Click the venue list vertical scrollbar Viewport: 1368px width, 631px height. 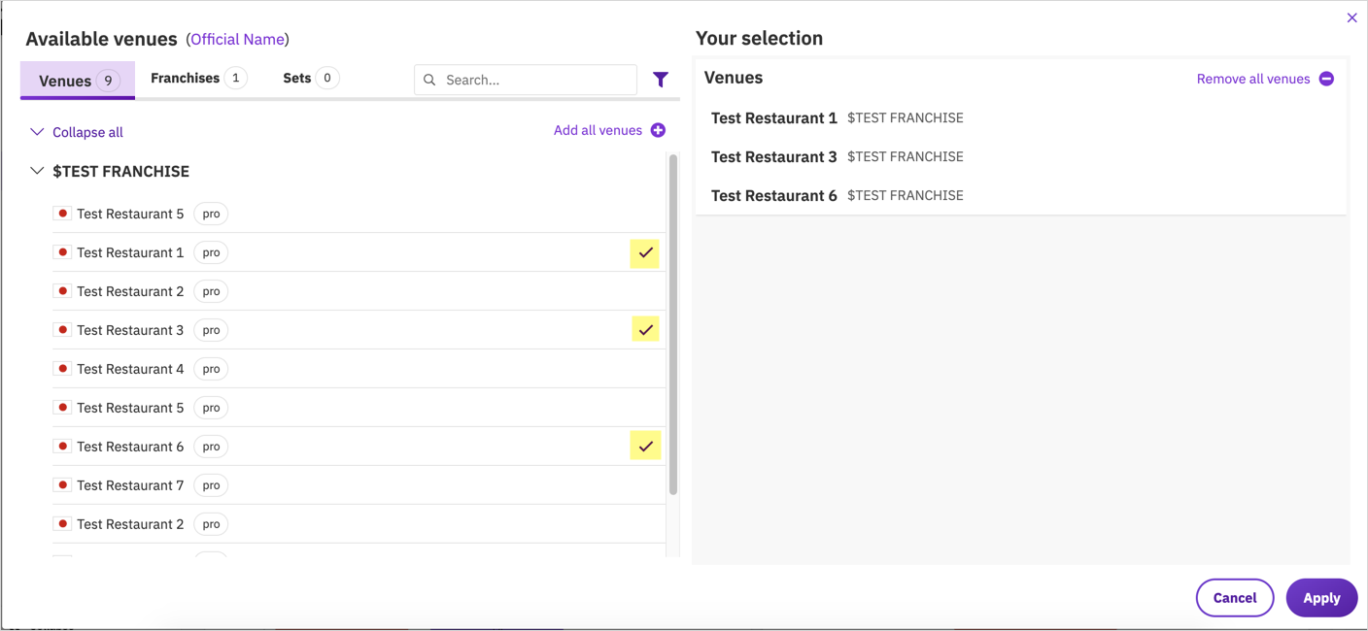673,325
